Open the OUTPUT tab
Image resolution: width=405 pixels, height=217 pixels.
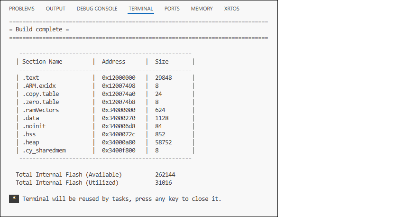[55, 9]
